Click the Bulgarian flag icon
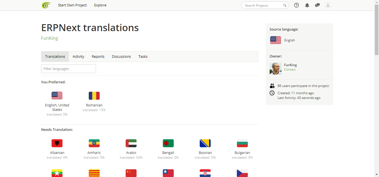Viewport: 379px width, 177px height. (x=242, y=143)
